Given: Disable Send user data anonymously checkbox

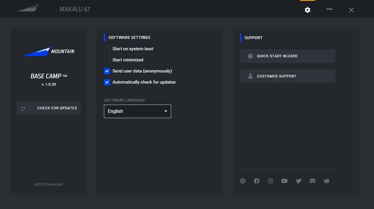Looking at the screenshot, I should click(x=107, y=71).
